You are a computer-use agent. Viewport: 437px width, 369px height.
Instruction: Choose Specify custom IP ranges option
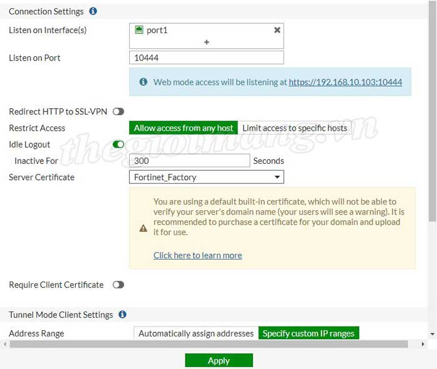coord(308,333)
